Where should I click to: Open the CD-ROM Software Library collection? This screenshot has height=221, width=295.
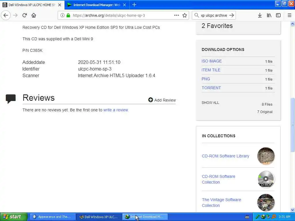pyautogui.click(x=225, y=156)
